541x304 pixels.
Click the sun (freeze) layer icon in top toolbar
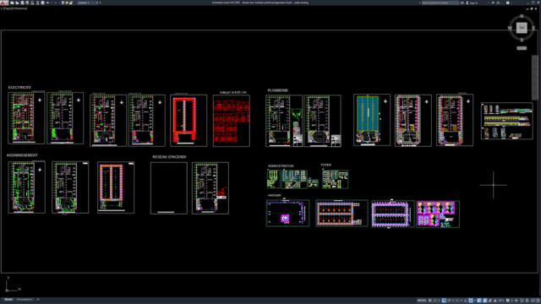pos(67,3)
